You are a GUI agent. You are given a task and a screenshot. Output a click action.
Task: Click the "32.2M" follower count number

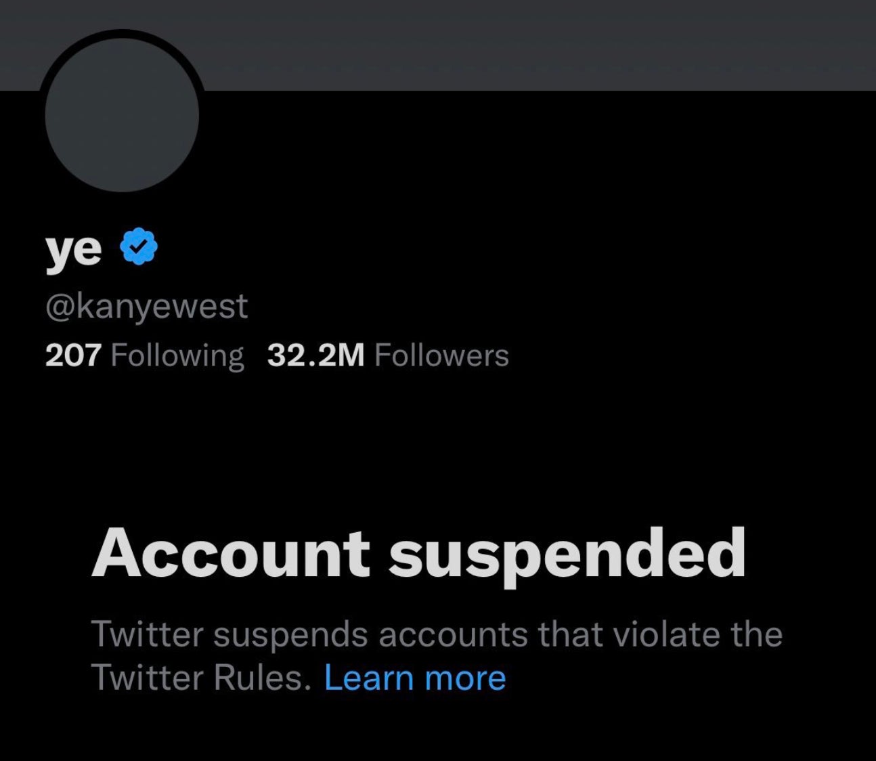tap(315, 355)
